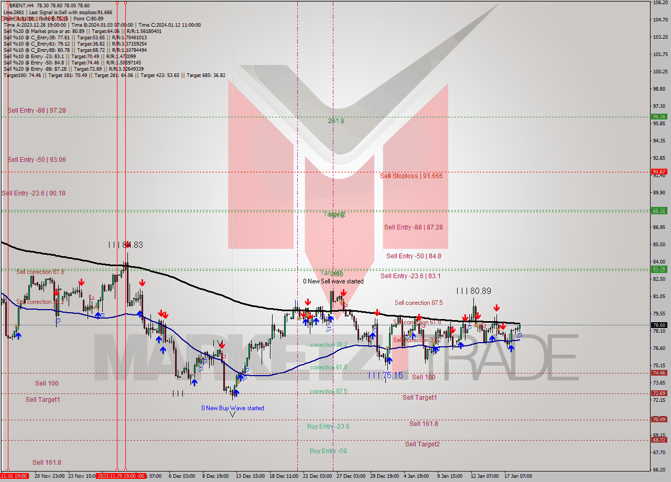
Task: Click the '4 Jan 19:00' time axis label
Action: (x=416, y=476)
